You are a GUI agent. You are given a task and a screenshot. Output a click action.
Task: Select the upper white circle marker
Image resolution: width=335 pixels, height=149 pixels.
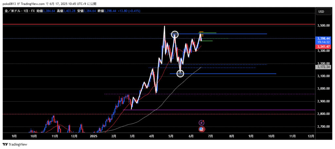coord(175,34)
